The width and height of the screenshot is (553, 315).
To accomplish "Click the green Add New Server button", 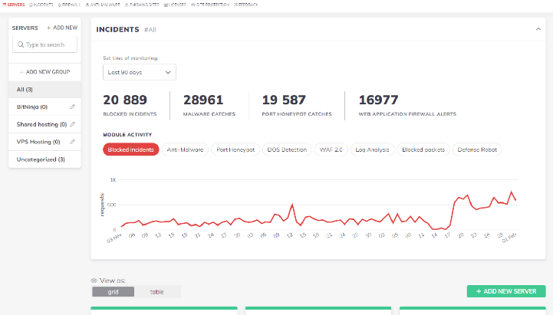I will tap(506, 292).
